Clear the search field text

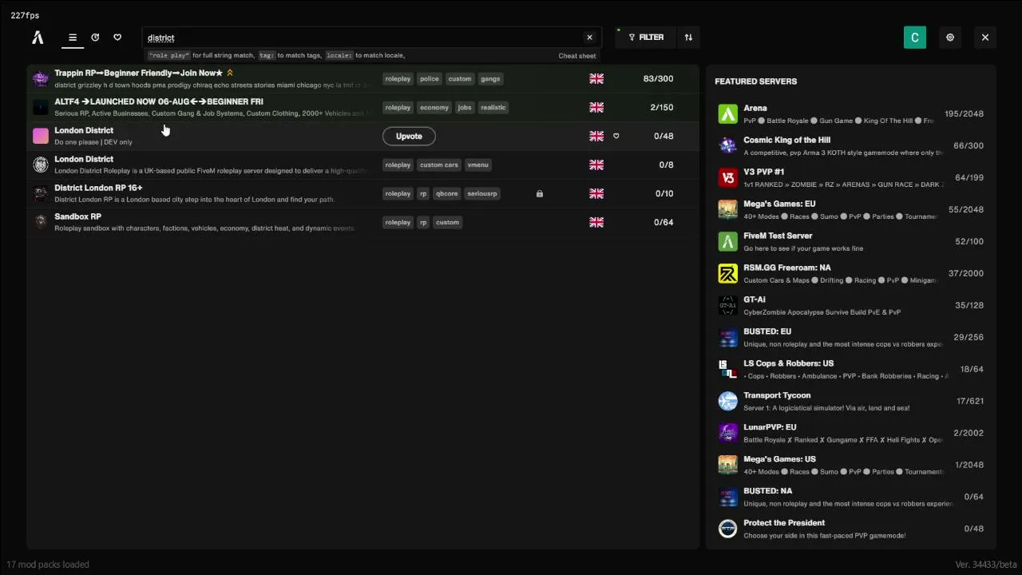[x=589, y=38]
